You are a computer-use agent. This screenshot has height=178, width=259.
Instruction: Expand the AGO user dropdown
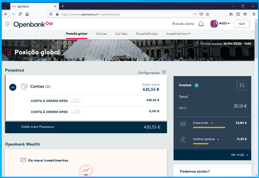[224, 23]
